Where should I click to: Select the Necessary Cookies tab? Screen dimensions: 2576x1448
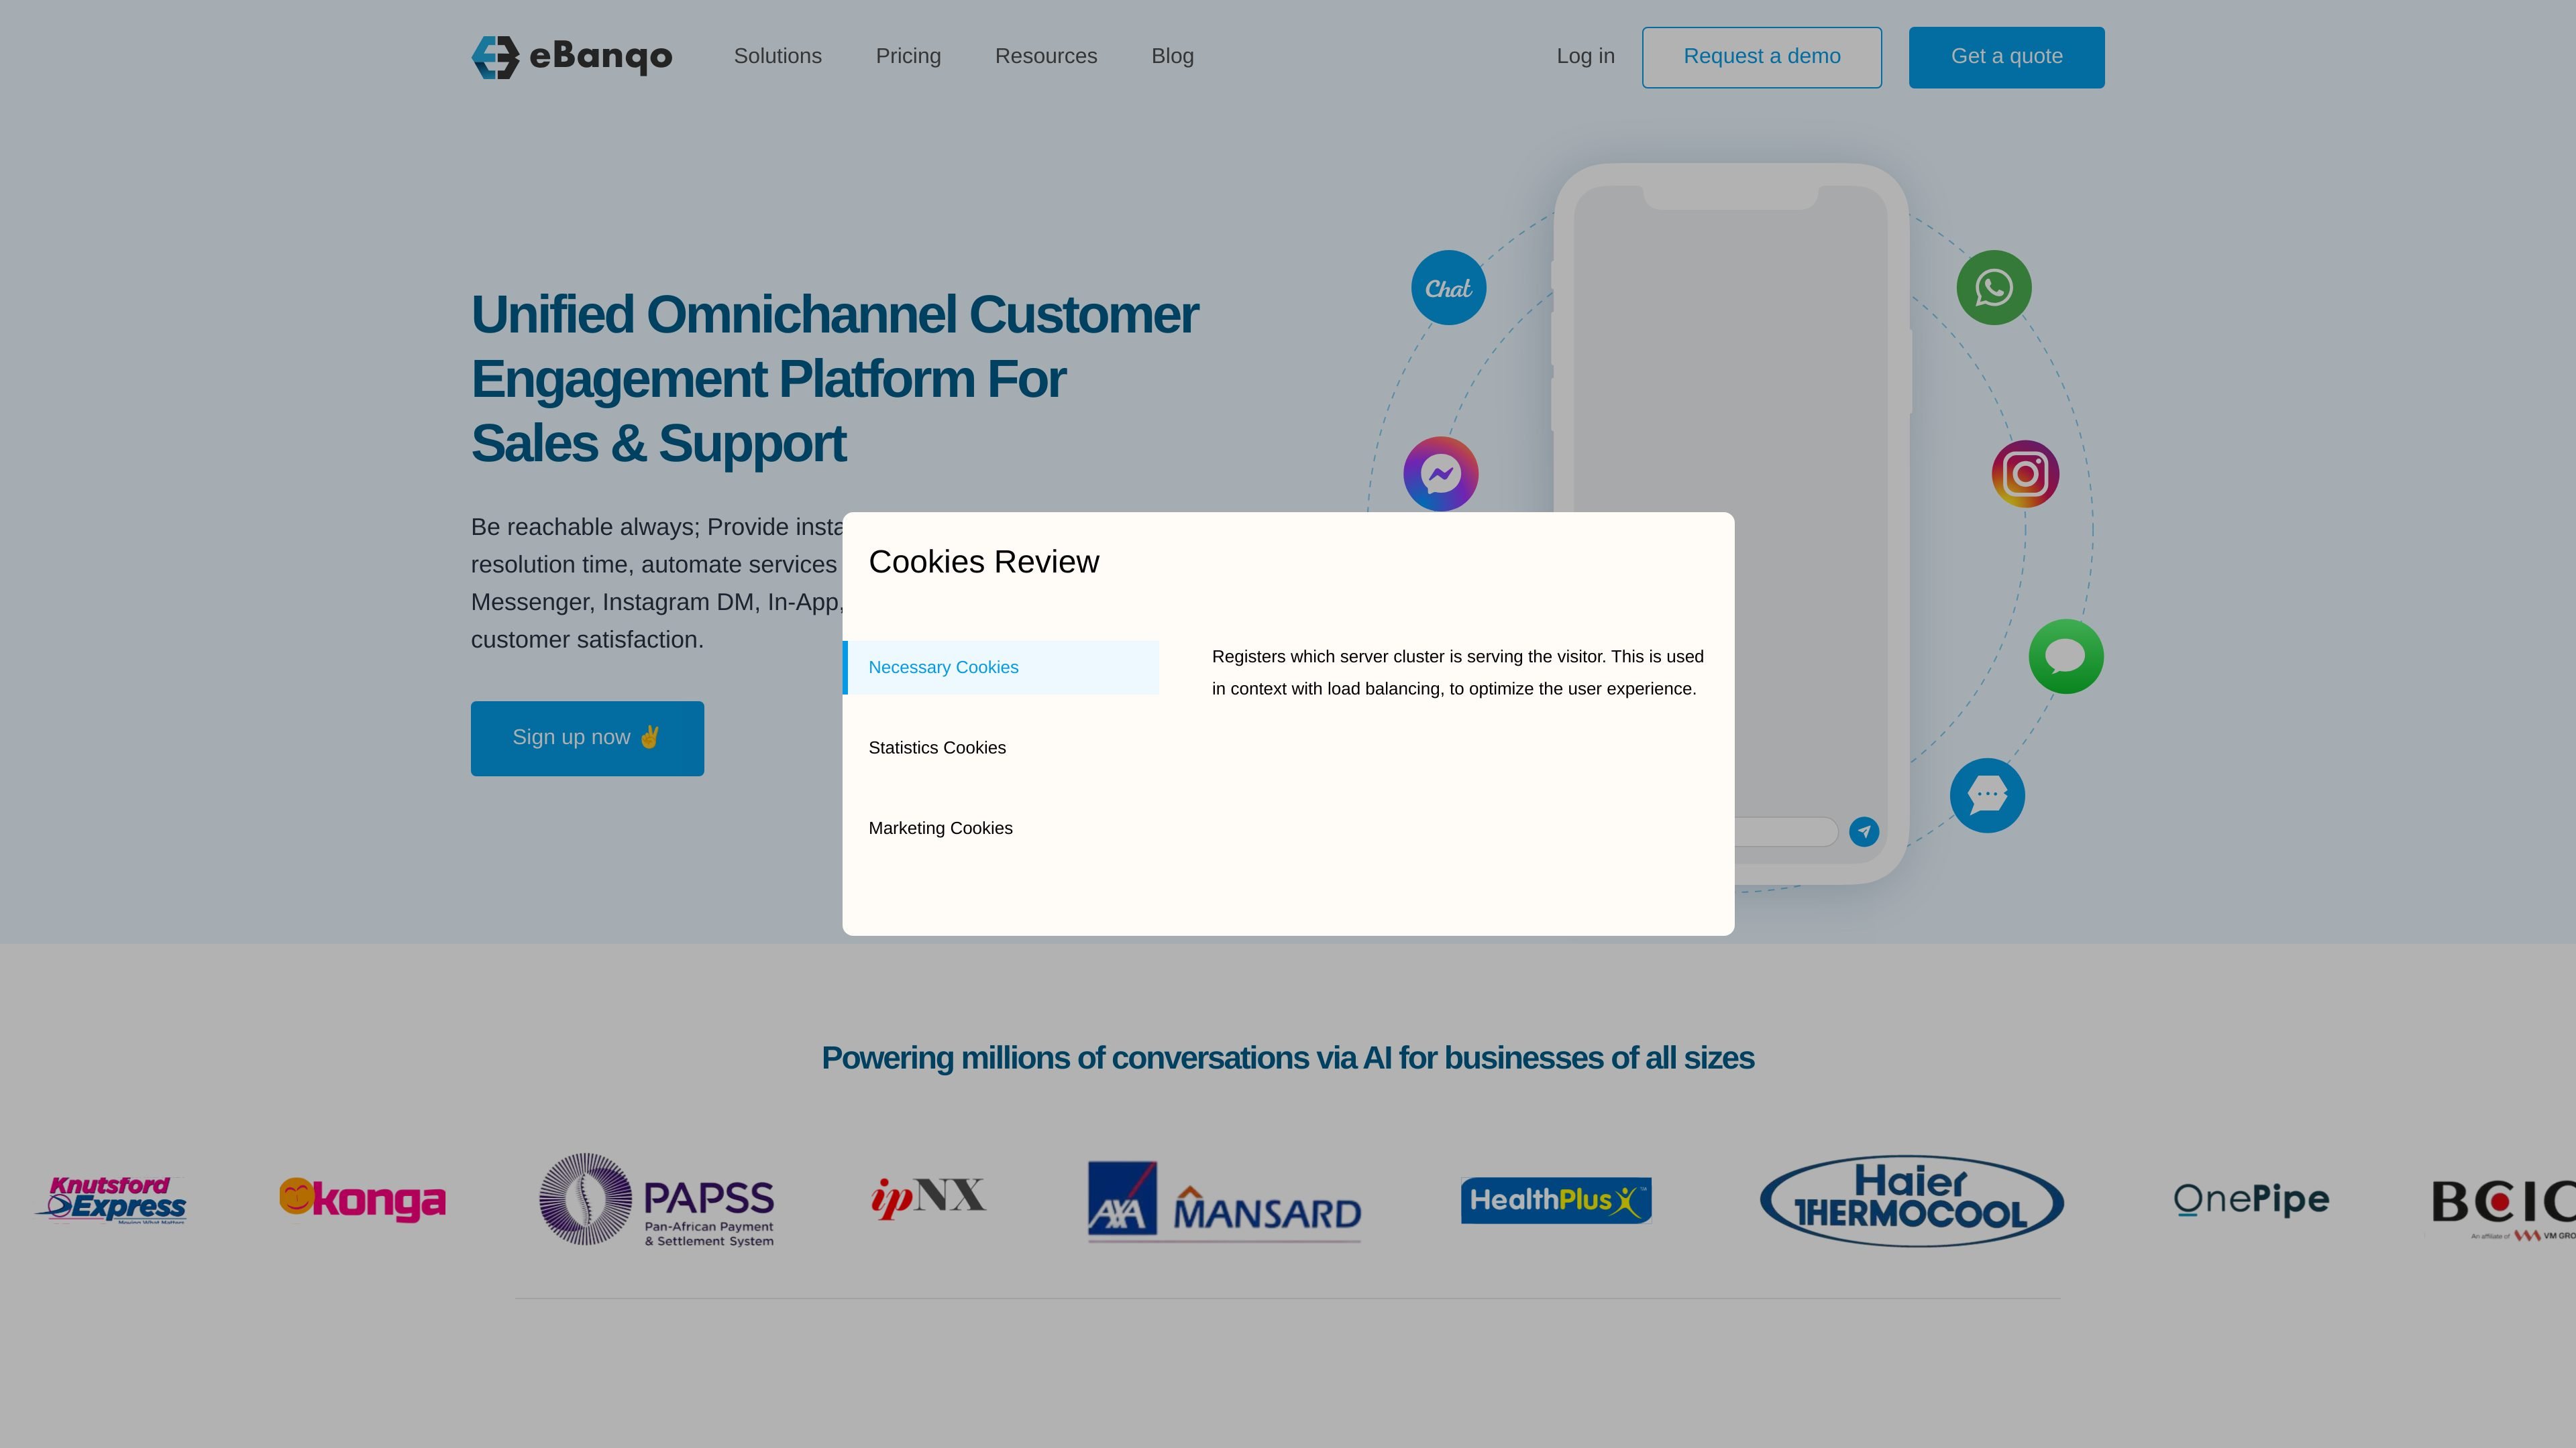pos(1001,668)
